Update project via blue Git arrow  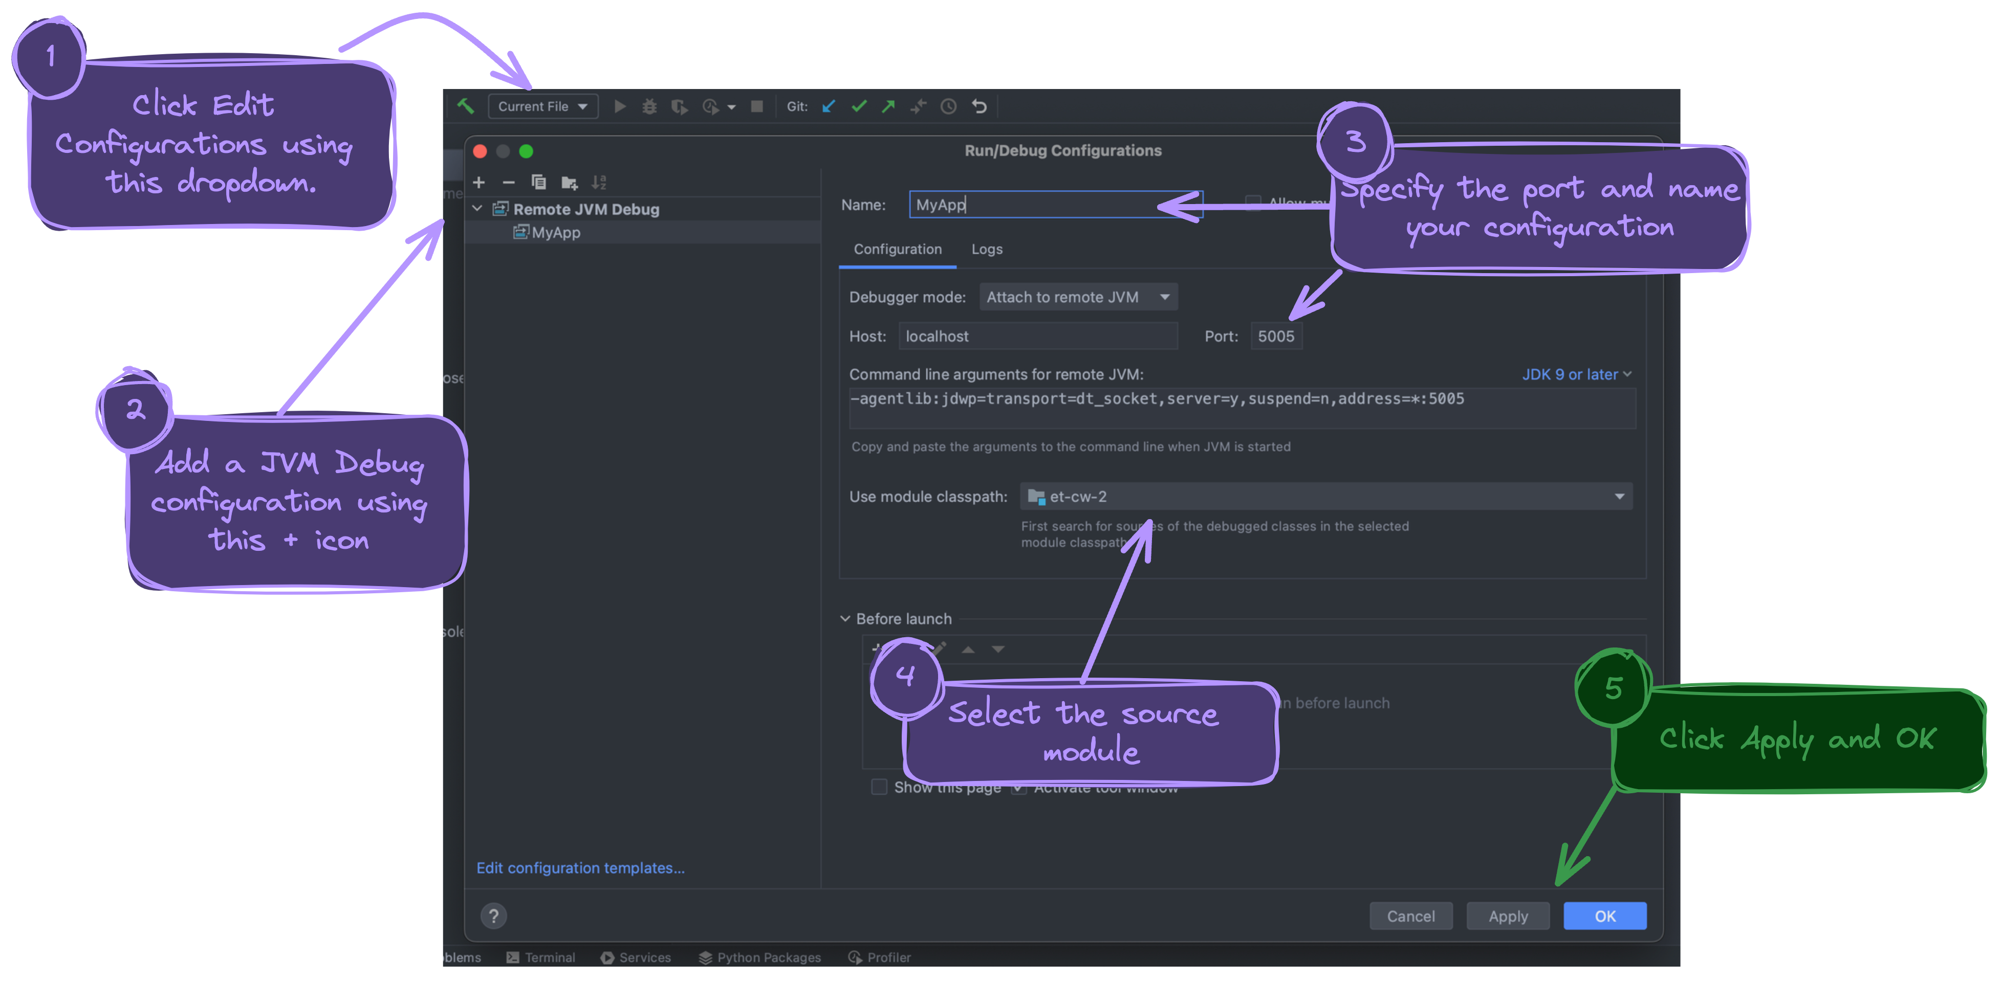pos(828,106)
